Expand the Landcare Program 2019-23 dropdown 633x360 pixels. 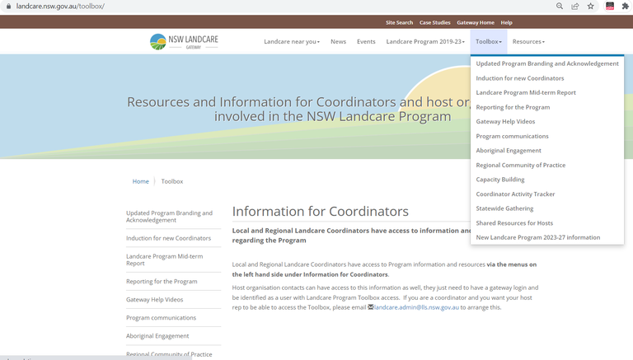[x=425, y=41]
